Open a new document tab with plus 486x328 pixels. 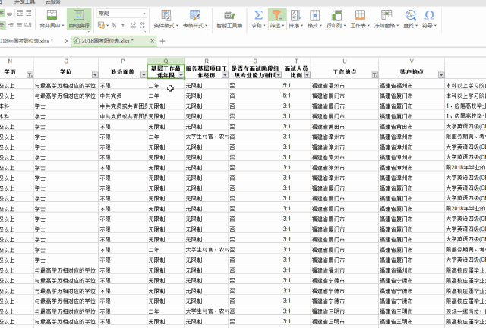[x=163, y=41]
